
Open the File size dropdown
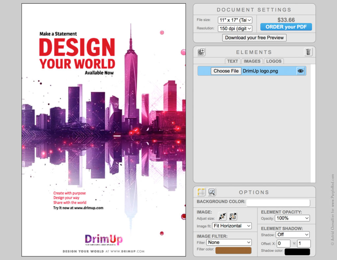coord(235,20)
